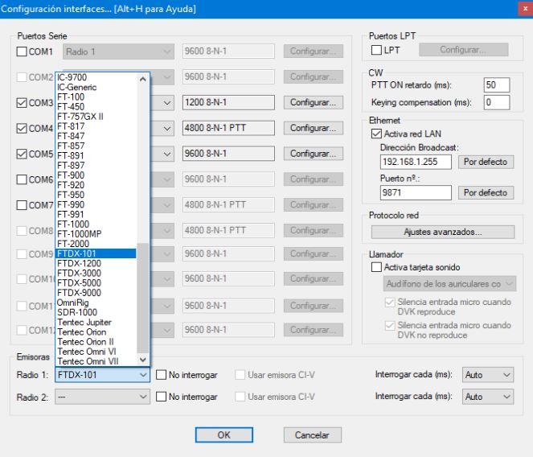This screenshot has width=533, height=457.
Task: Pick FT-757GX II from the list
Action: pos(96,117)
